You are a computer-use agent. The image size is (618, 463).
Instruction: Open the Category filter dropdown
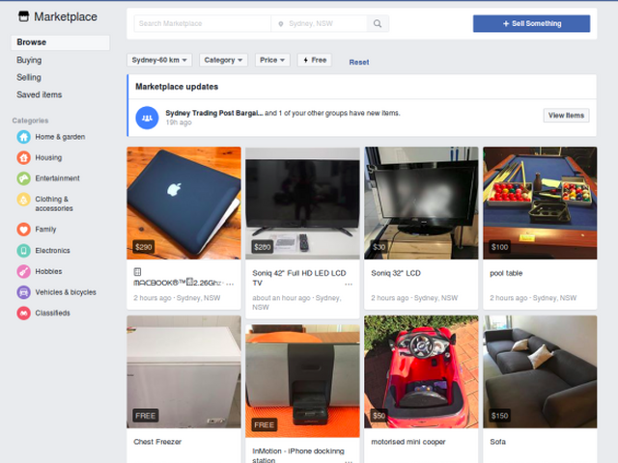(x=223, y=60)
